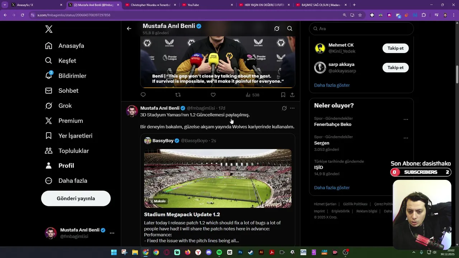This screenshot has height=258, width=459.
Task: Open the more options menu on the 3D Stadyum post
Action: (292, 108)
